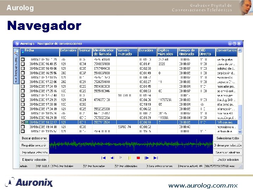Screen dimensions: 253x190
Task: Tick the checkbox of the 17:22:06 row
Action: click(23, 82)
